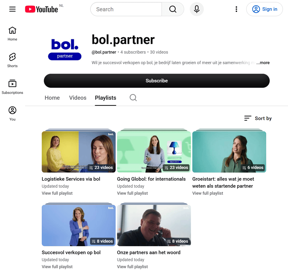Open Succesvol verkopen op bol thumbnail
The width and height of the screenshot is (288, 278).
tap(79, 225)
